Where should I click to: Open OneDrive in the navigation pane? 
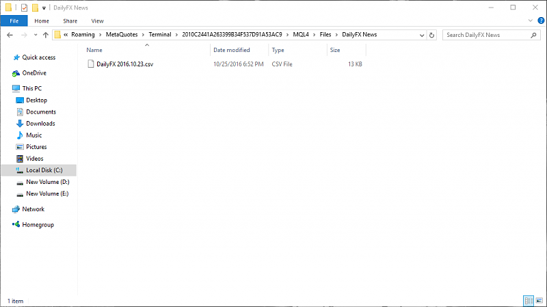coord(34,73)
